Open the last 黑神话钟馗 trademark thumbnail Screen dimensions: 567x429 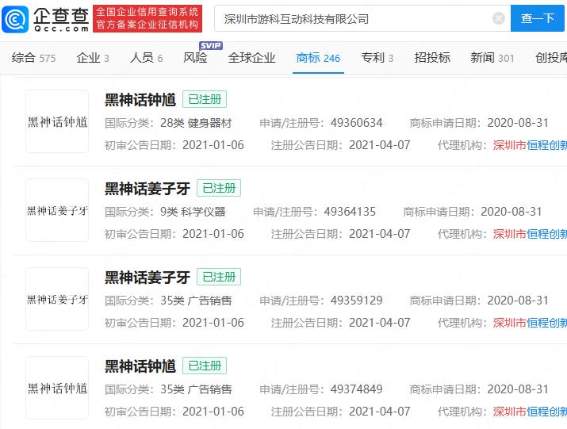[56, 388]
